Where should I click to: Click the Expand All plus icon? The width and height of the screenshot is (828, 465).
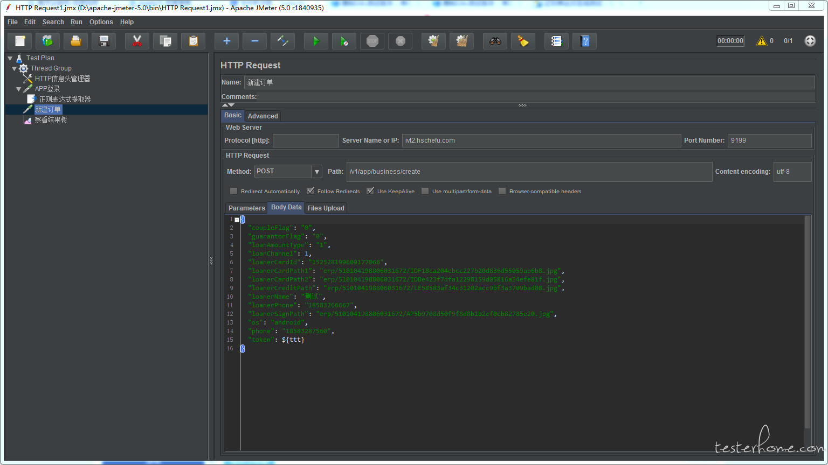point(226,41)
